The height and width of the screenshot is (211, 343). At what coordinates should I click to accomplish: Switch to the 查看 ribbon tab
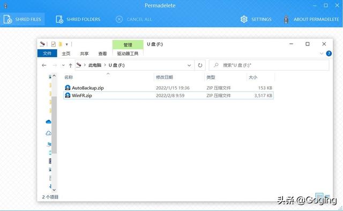point(102,54)
